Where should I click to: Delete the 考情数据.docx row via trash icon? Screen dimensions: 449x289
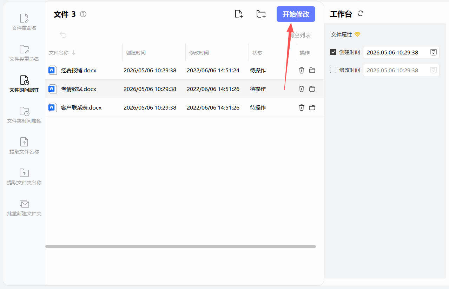(x=301, y=89)
